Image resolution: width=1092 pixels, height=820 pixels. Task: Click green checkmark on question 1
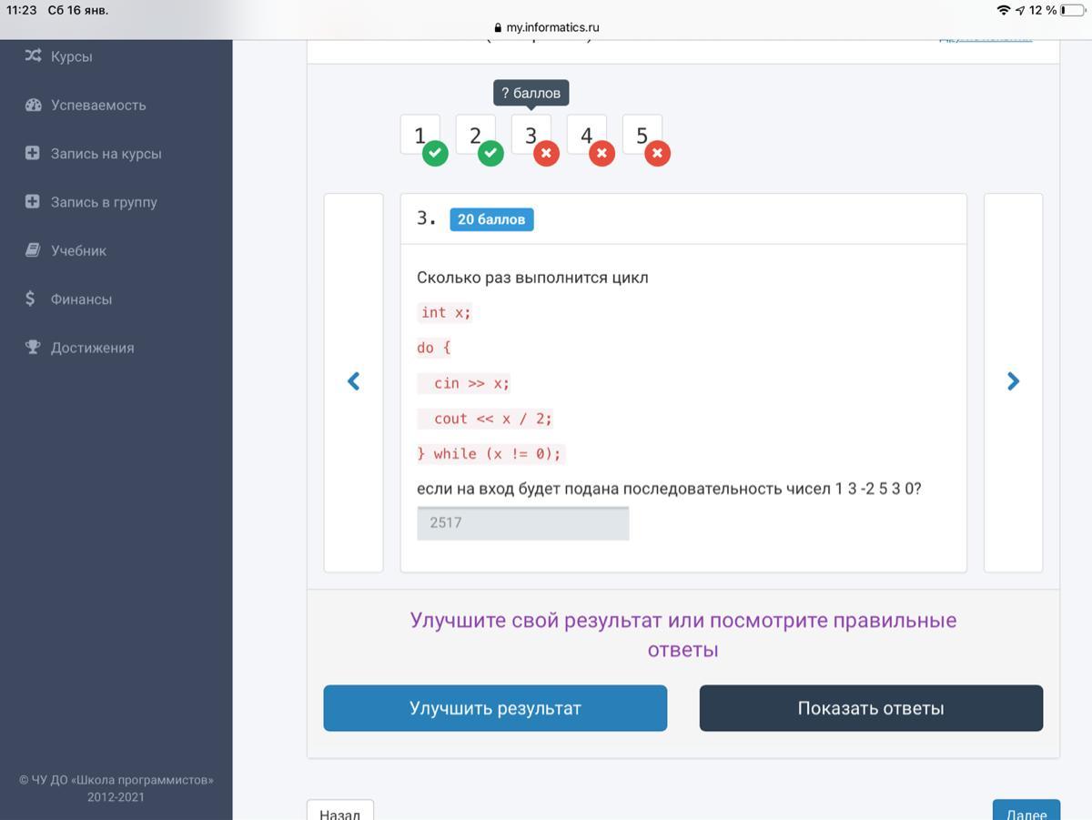[x=435, y=154]
